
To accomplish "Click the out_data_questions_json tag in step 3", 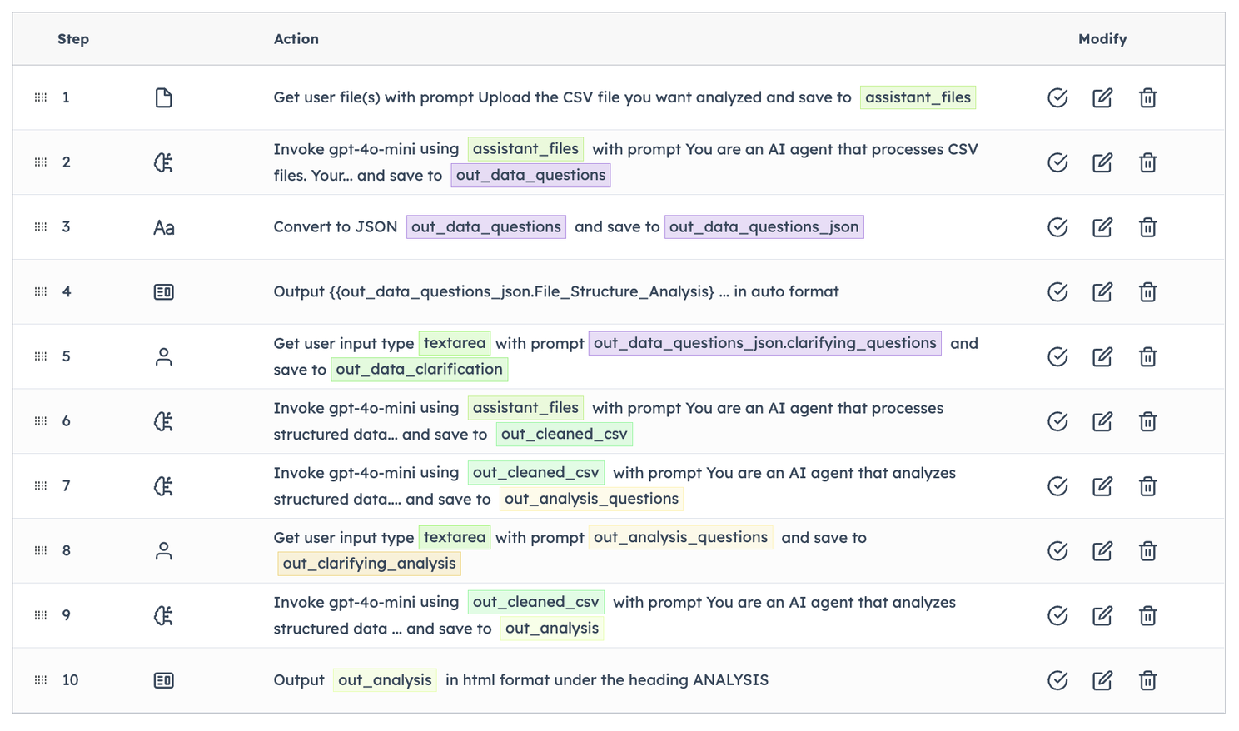I will (764, 227).
